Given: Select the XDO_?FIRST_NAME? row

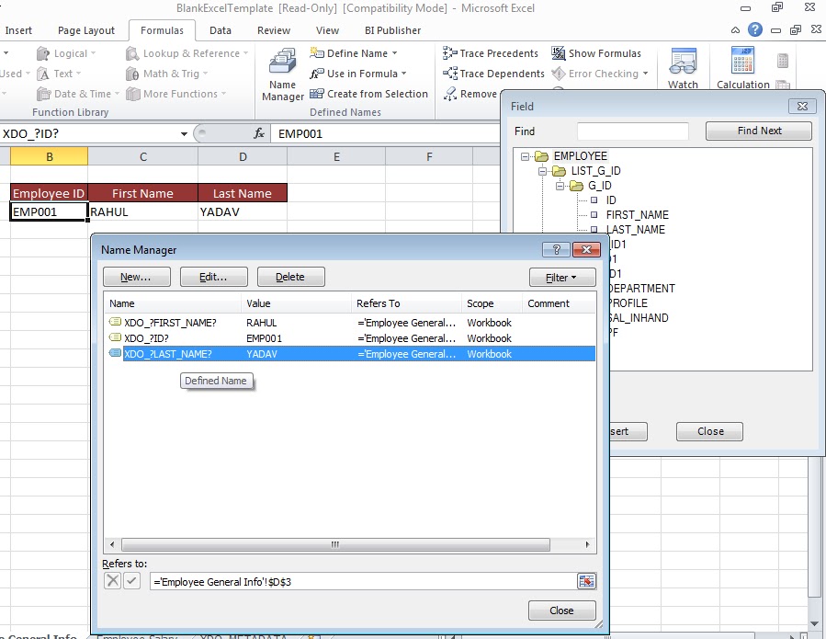Looking at the screenshot, I should tap(350, 323).
